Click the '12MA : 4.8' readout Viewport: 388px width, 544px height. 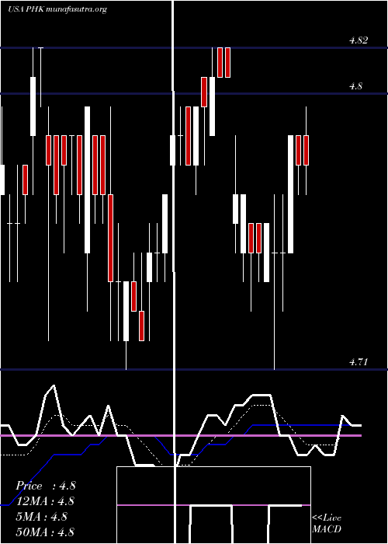click(45, 501)
